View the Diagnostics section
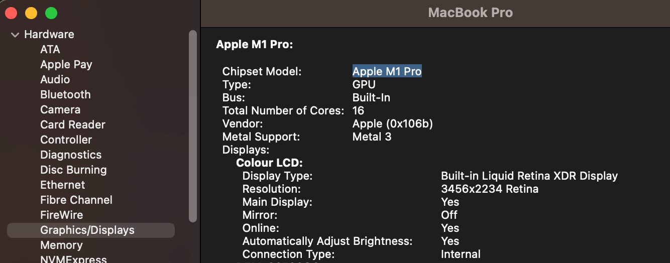Viewport: 670px width, 263px height. pos(71,155)
